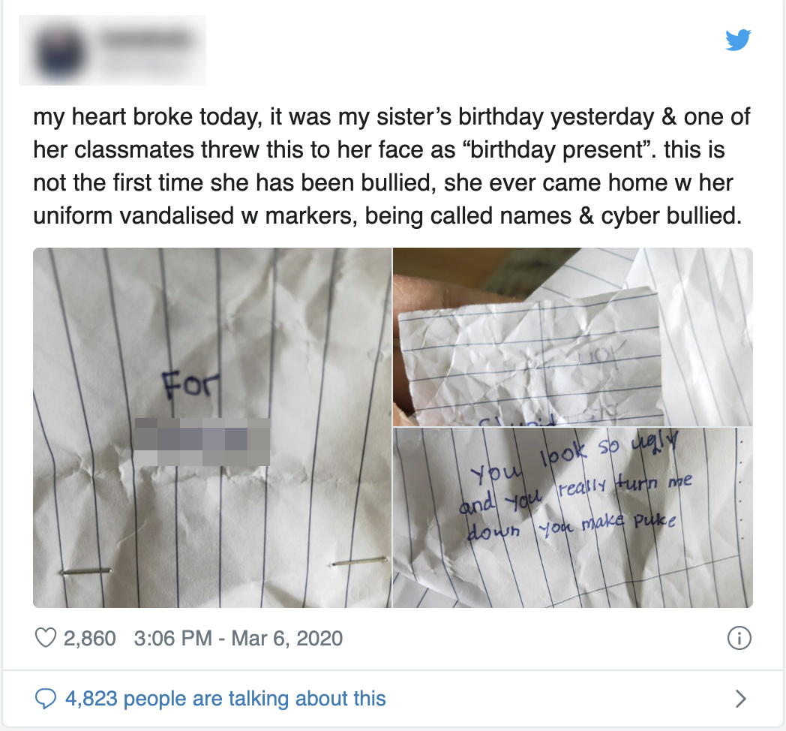Click the Twitter bird logo

click(738, 40)
